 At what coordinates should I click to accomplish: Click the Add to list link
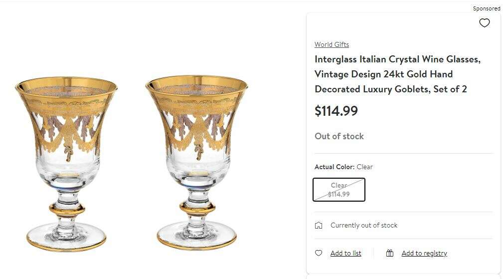click(x=345, y=253)
